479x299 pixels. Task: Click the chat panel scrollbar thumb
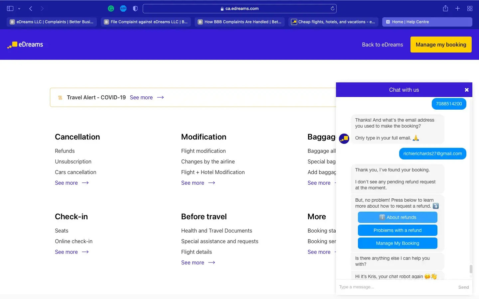471,269
